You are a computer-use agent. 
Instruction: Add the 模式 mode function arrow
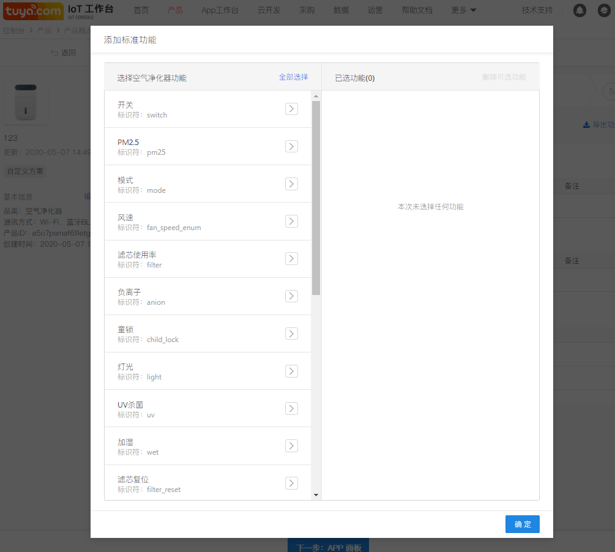pyautogui.click(x=291, y=184)
